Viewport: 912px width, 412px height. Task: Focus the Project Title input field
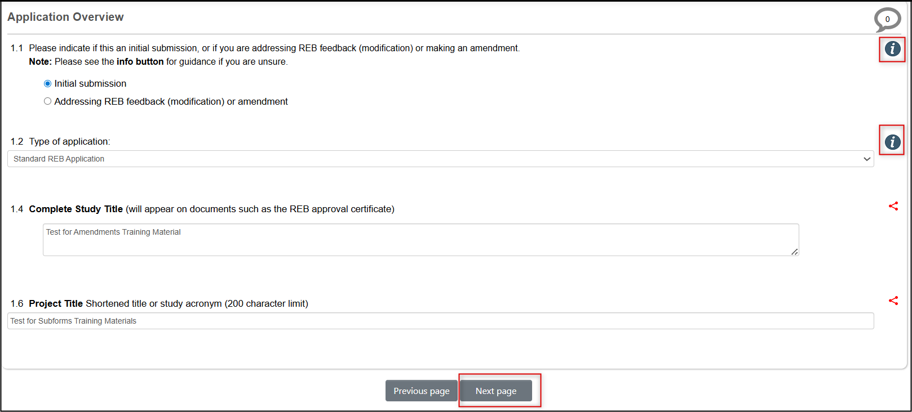pyautogui.click(x=440, y=321)
